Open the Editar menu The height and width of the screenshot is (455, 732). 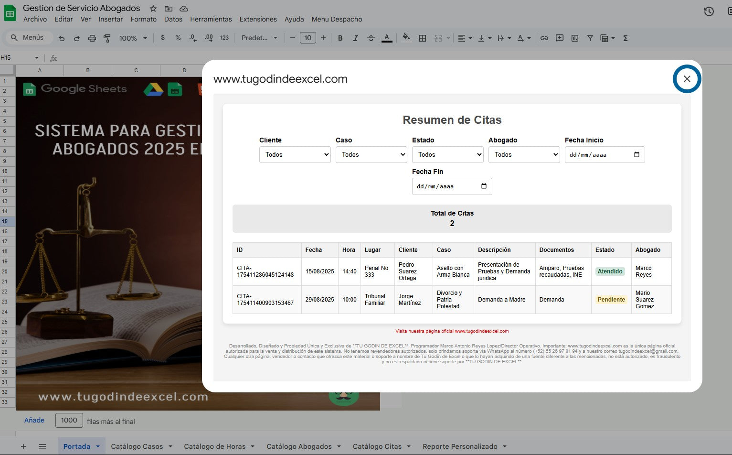coord(64,19)
